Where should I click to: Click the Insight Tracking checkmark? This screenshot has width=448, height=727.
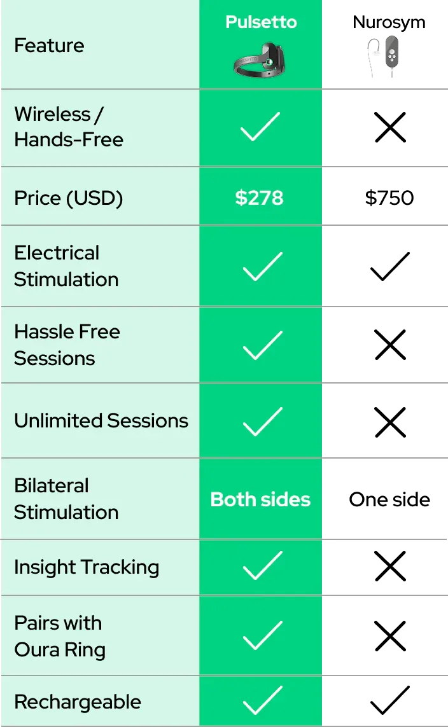pyautogui.click(x=262, y=566)
